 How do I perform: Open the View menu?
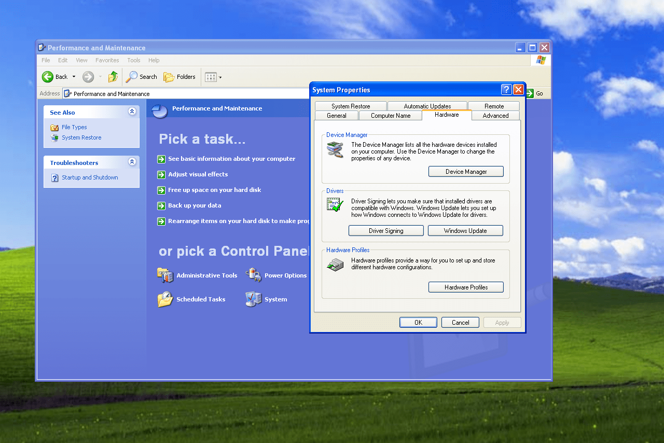click(81, 60)
